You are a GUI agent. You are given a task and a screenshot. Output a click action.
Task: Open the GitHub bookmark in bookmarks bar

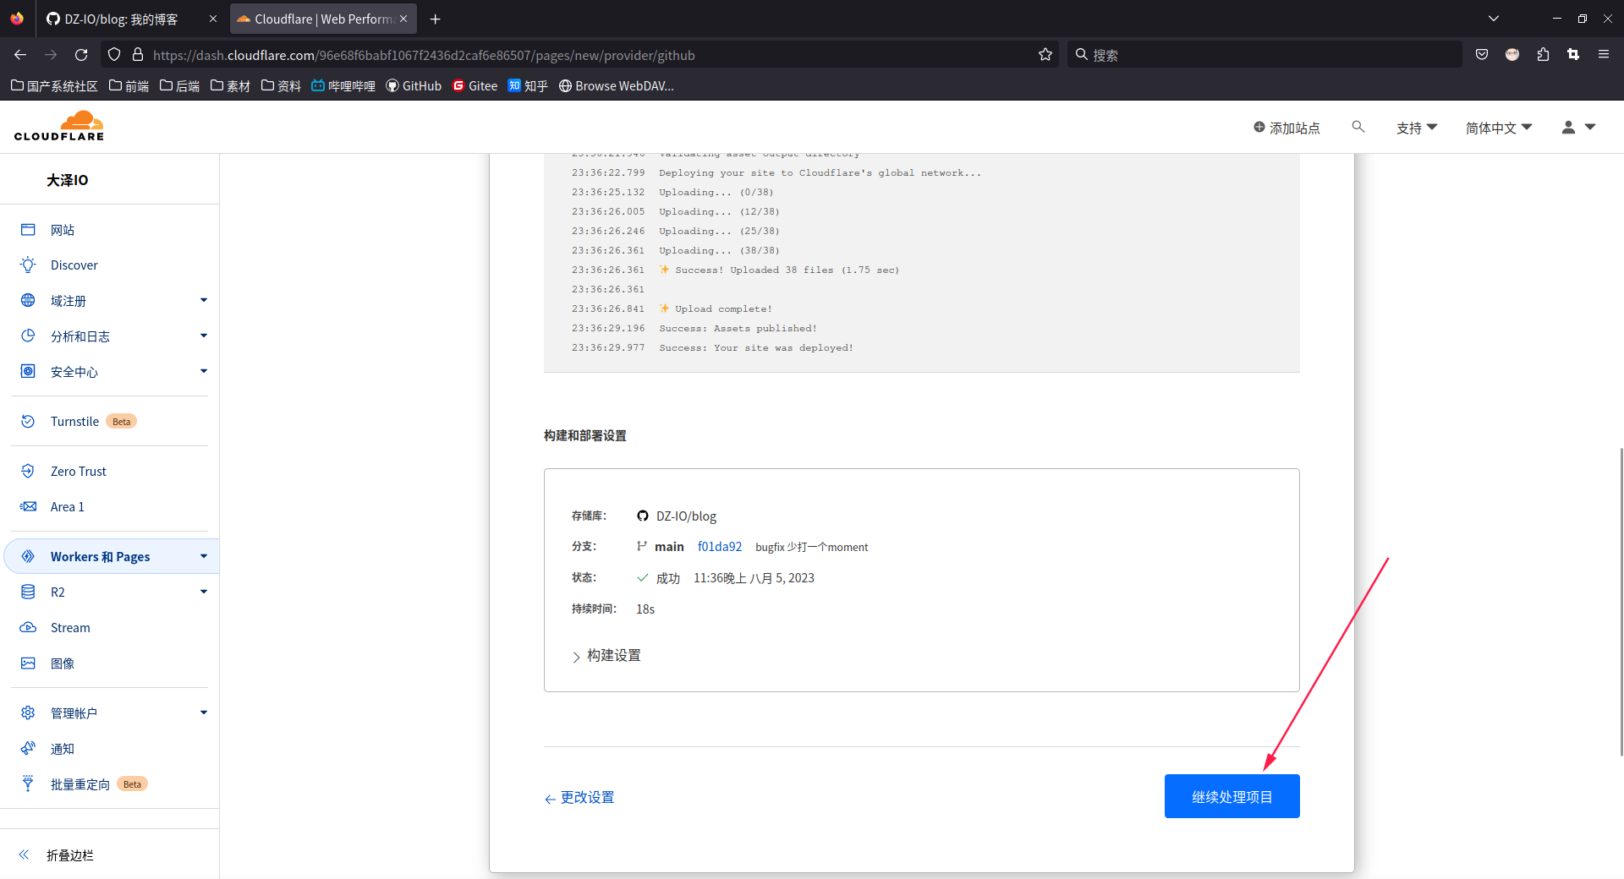pyautogui.click(x=414, y=85)
